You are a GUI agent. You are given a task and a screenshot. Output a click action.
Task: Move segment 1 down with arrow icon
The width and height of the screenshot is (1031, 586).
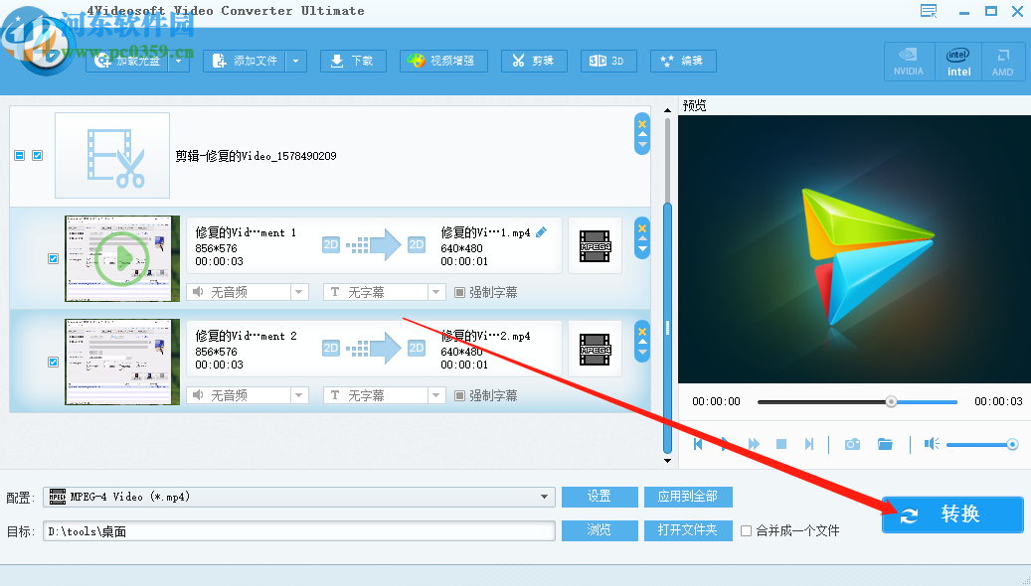[642, 249]
